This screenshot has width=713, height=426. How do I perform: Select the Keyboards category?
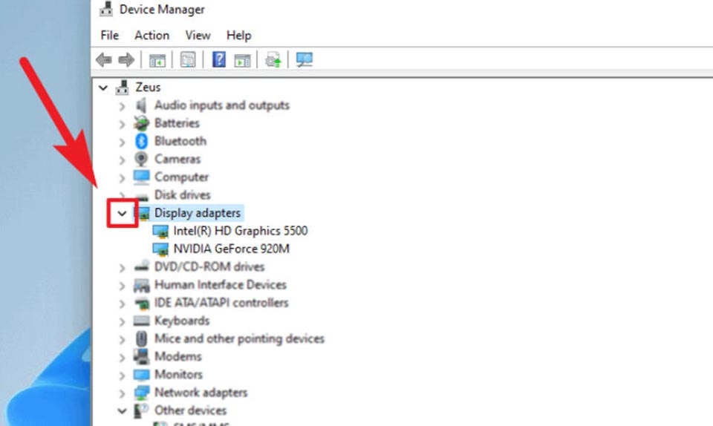(181, 321)
